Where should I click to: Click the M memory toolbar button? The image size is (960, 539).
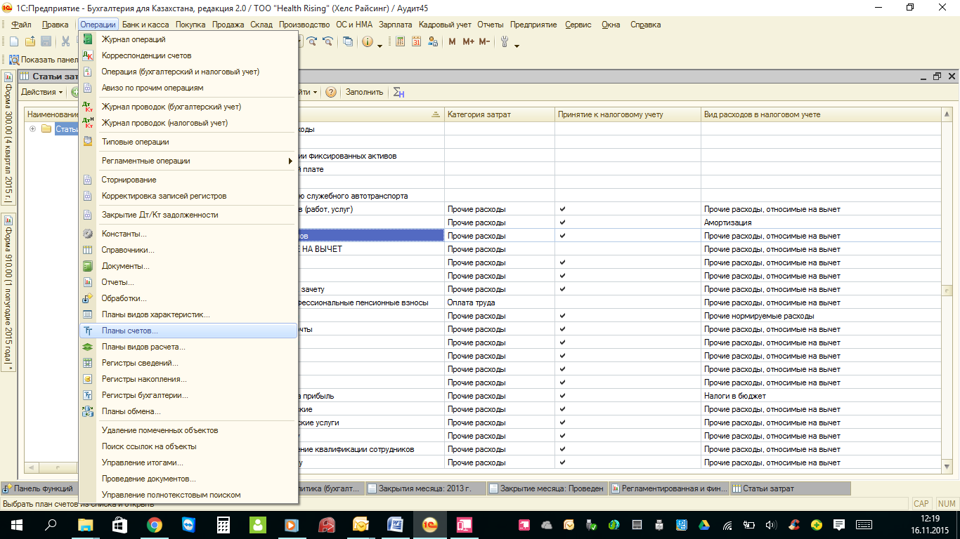(452, 41)
